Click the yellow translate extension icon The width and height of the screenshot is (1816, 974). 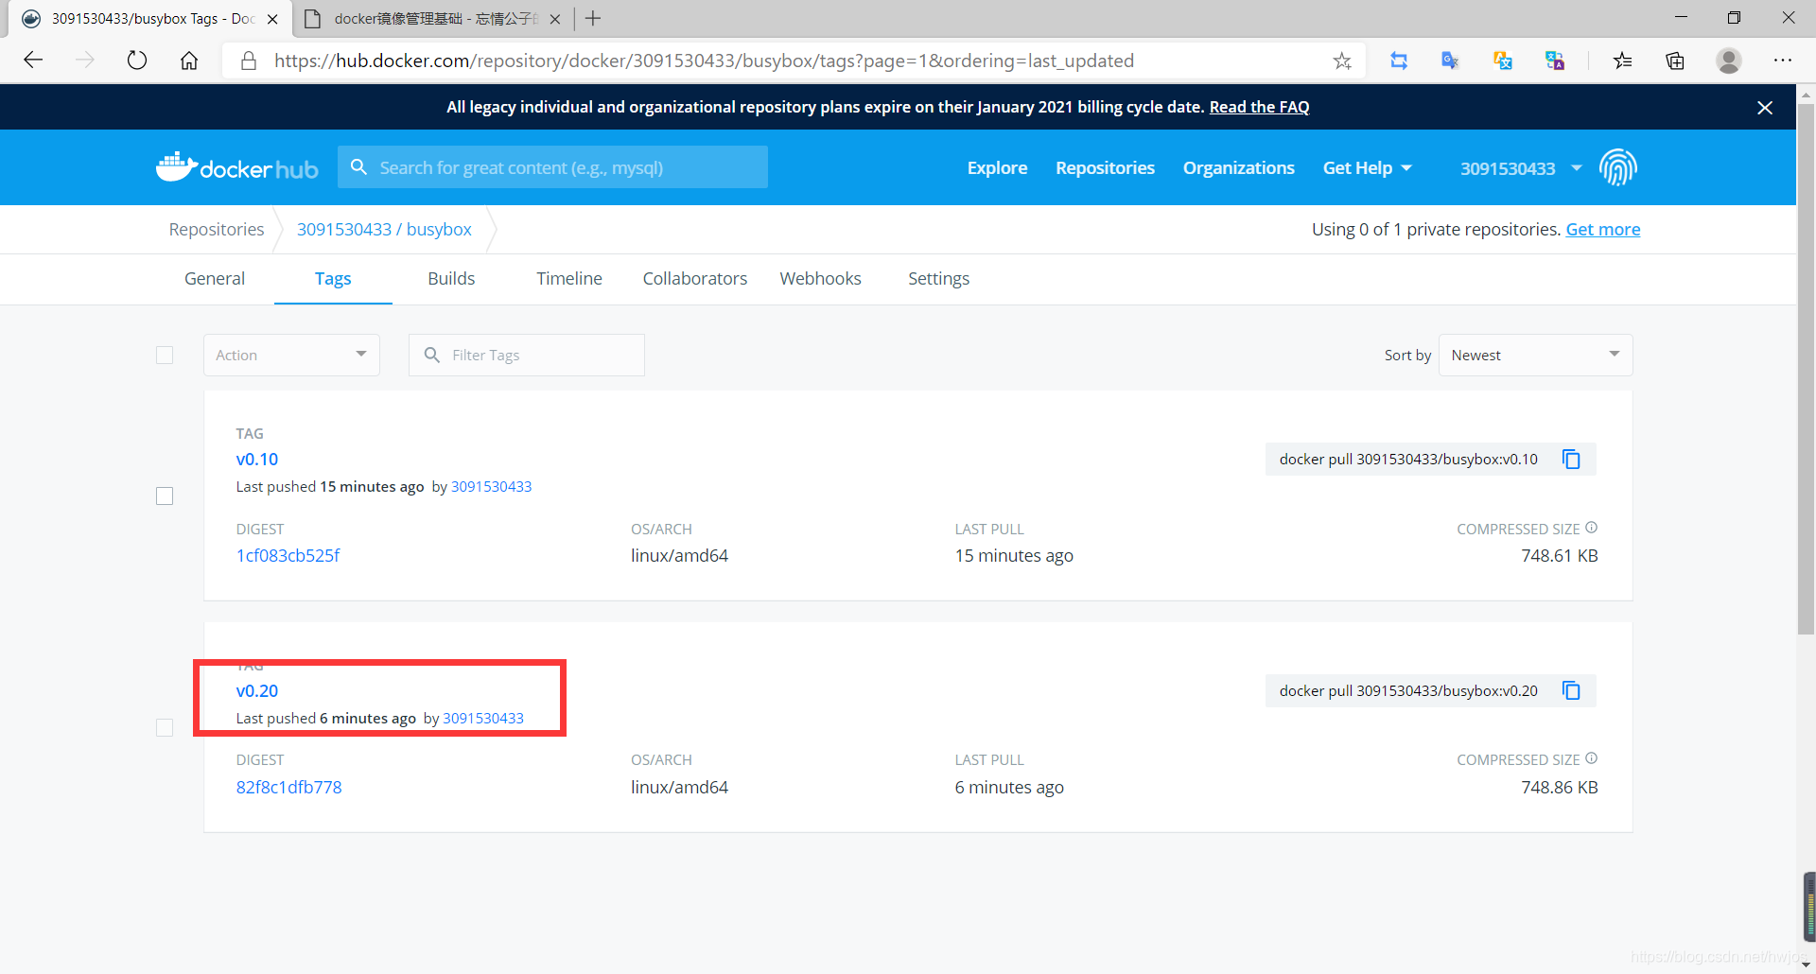[1502, 61]
